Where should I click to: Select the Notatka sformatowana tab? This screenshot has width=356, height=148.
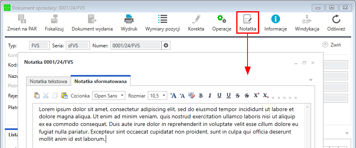(x=100, y=81)
